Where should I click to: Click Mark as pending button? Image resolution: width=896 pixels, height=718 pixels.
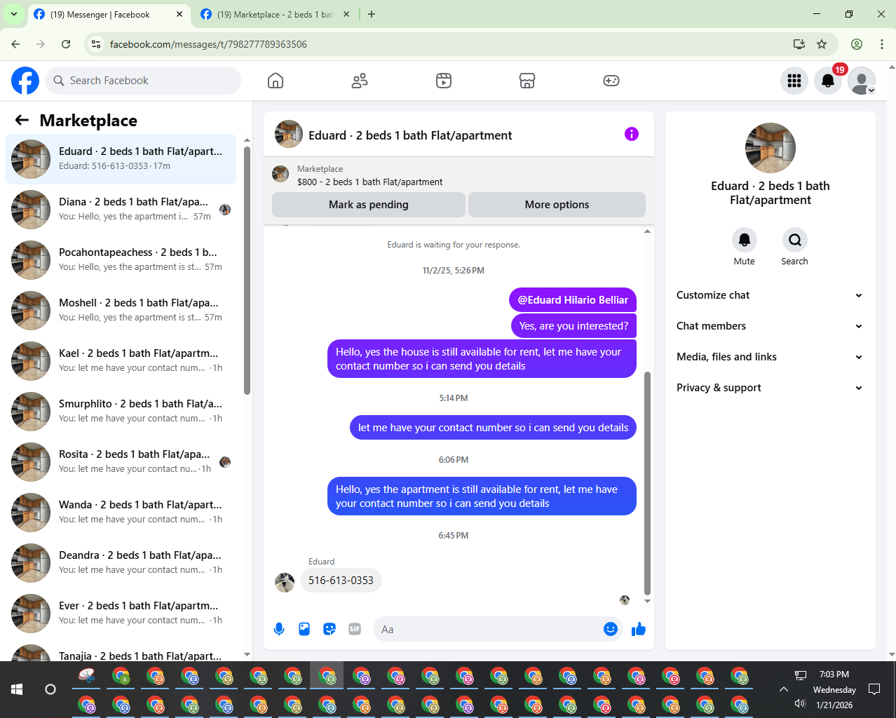(x=369, y=205)
